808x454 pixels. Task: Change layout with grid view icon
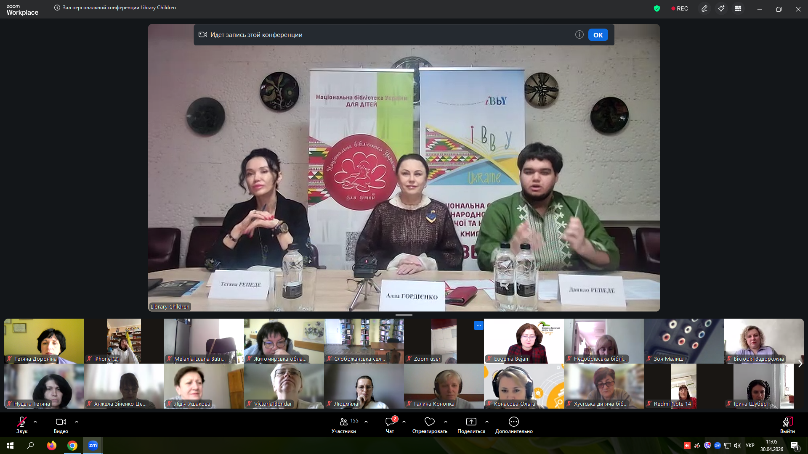(738, 8)
